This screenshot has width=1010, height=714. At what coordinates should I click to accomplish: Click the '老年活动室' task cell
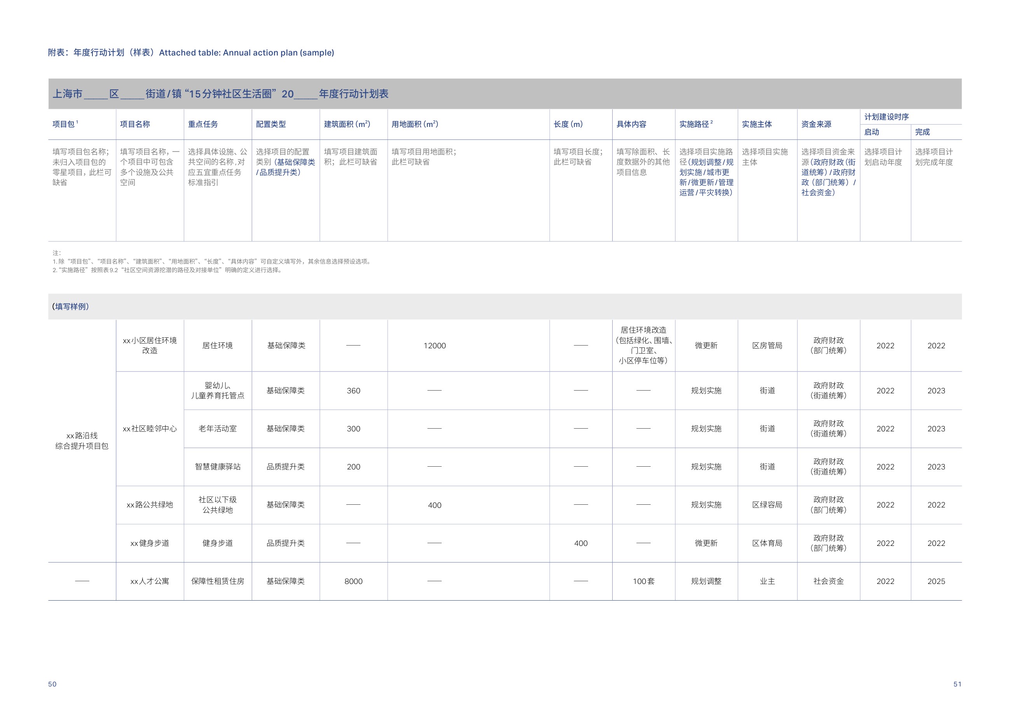[218, 429]
